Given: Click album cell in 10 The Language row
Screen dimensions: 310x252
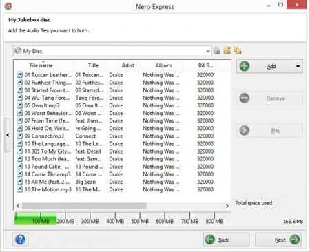Looking at the screenshot, I should 161,144.
